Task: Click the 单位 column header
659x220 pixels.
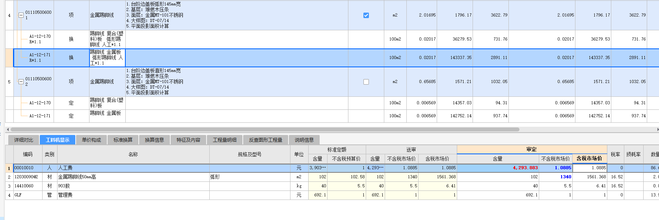Action: pyautogui.click(x=299, y=154)
